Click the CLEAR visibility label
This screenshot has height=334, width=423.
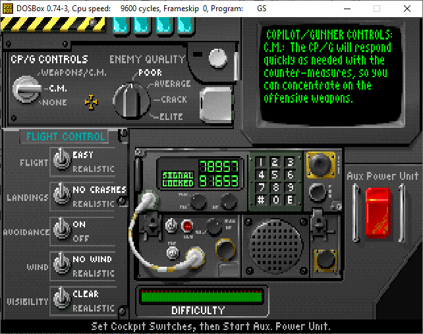86,294
